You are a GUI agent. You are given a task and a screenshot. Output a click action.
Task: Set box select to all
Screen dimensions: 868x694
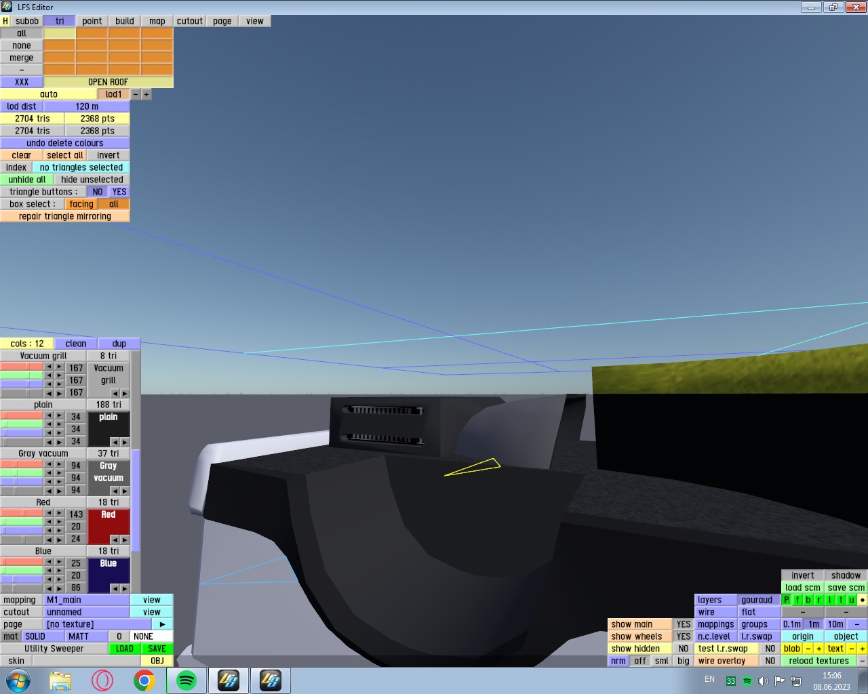(114, 204)
